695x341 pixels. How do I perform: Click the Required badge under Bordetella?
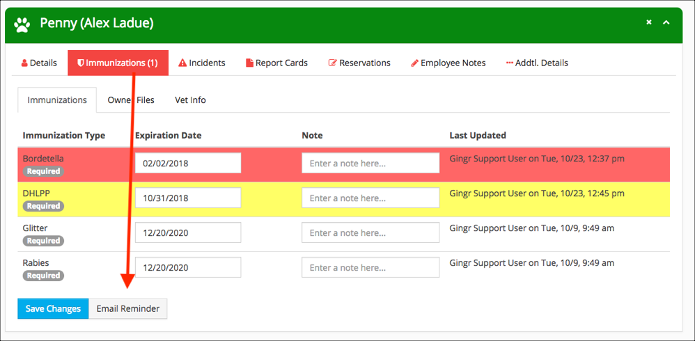43,171
